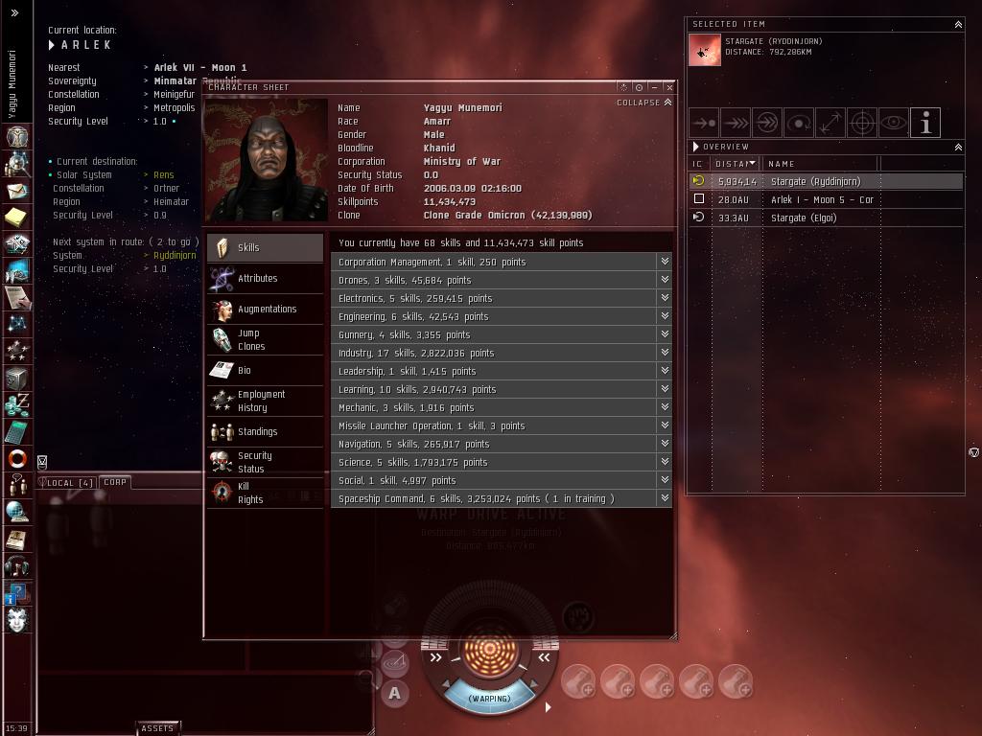Screen dimensions: 982x736
Task: Activate the third module slot on HUD
Action: coord(656,681)
